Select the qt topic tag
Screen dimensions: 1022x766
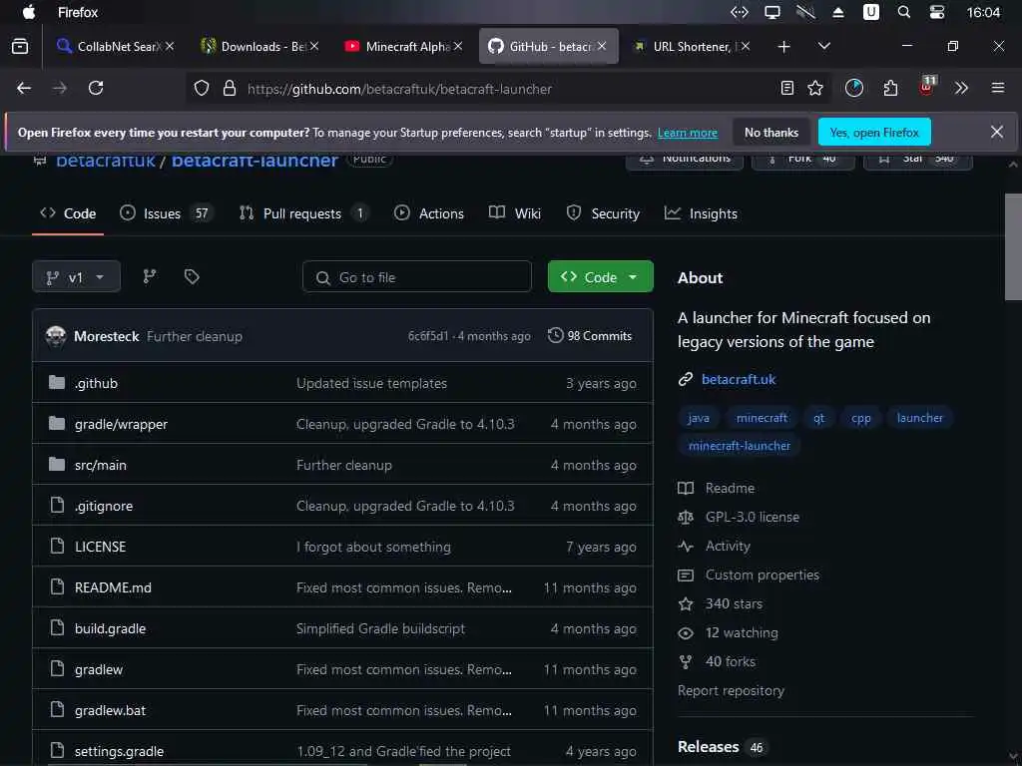pos(818,418)
